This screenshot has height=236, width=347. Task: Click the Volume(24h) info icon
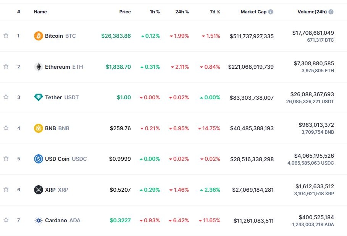tap(331, 12)
